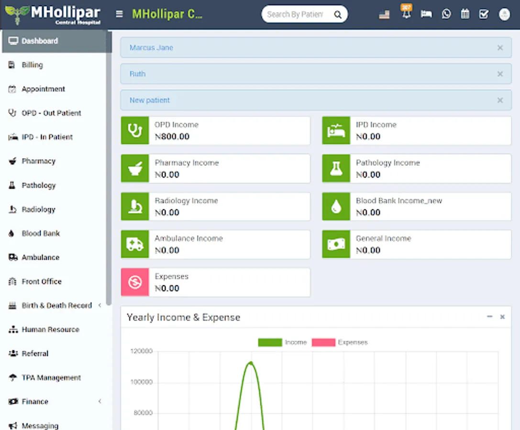Click the flag language icon in header

384,14
